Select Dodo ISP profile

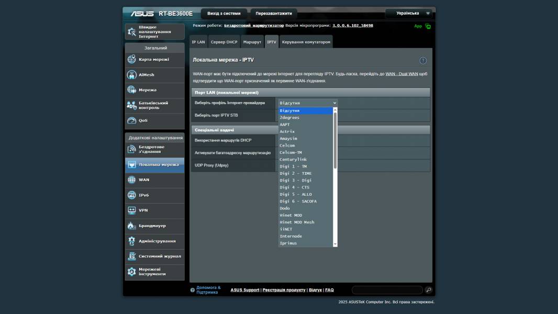click(x=306, y=208)
